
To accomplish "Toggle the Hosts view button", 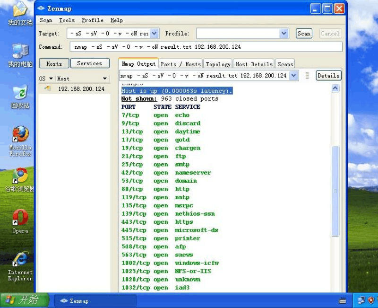I will 54,63.
